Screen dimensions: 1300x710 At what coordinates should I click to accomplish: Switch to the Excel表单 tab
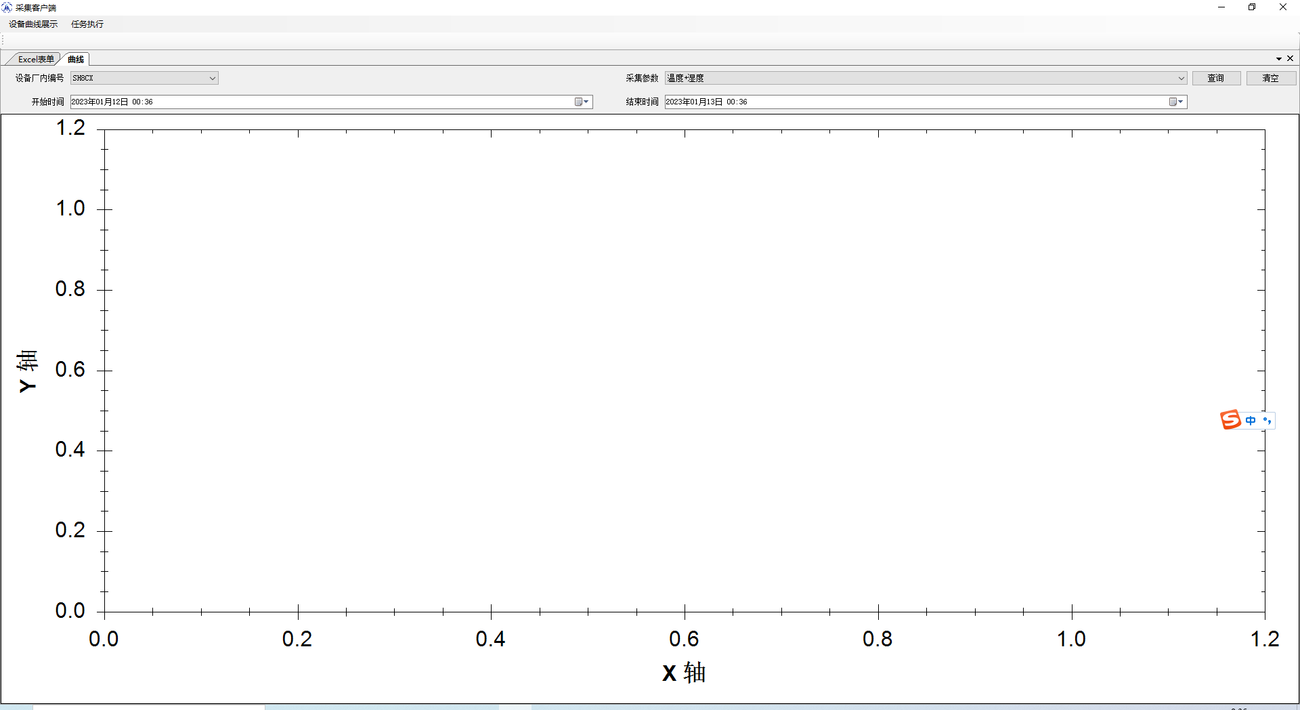pyautogui.click(x=35, y=59)
